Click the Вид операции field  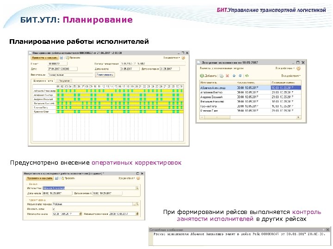[x=70, y=75]
